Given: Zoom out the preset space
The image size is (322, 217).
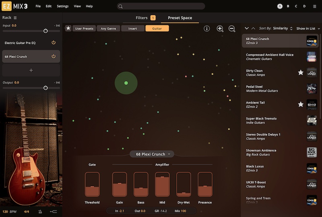Looking at the screenshot, I should (x=232, y=29).
